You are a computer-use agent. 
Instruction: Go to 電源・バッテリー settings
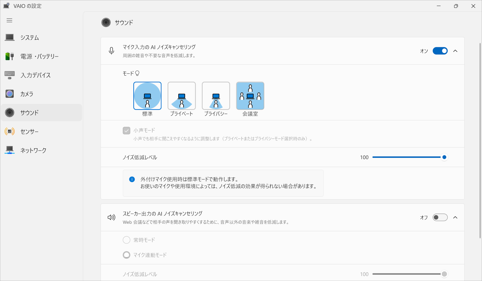click(39, 56)
